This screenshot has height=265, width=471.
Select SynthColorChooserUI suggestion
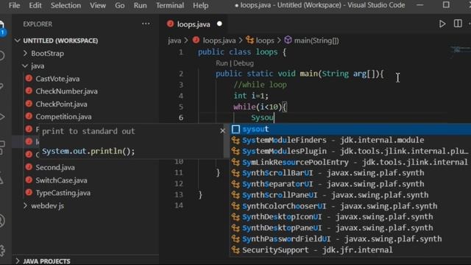click(350, 206)
